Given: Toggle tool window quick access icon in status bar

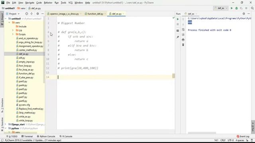Looking at the screenshot, I should (2, 140).
